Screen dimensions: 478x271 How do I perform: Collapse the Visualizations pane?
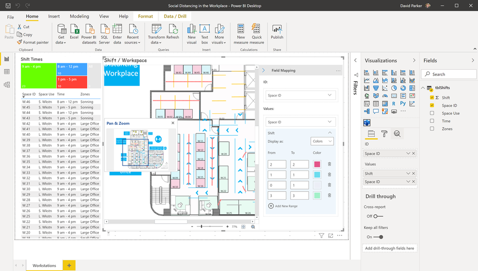[414, 61]
